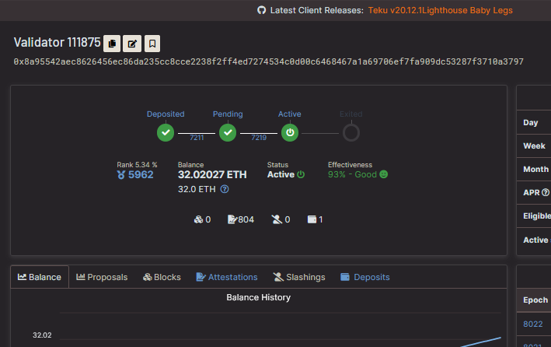
Task: Click the Day row label
Action: pos(530,122)
